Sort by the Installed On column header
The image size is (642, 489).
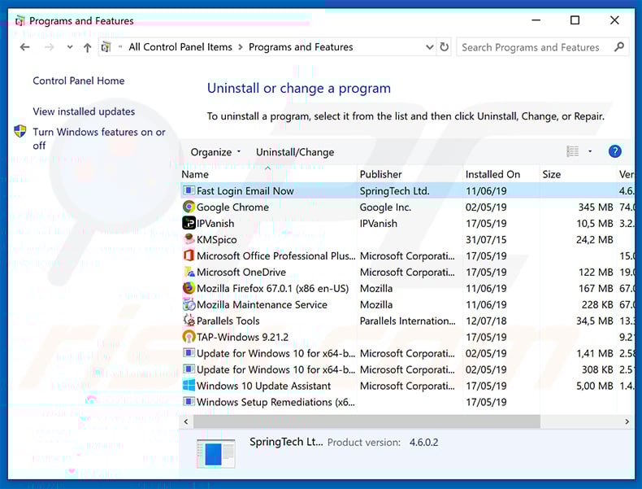coord(501,174)
